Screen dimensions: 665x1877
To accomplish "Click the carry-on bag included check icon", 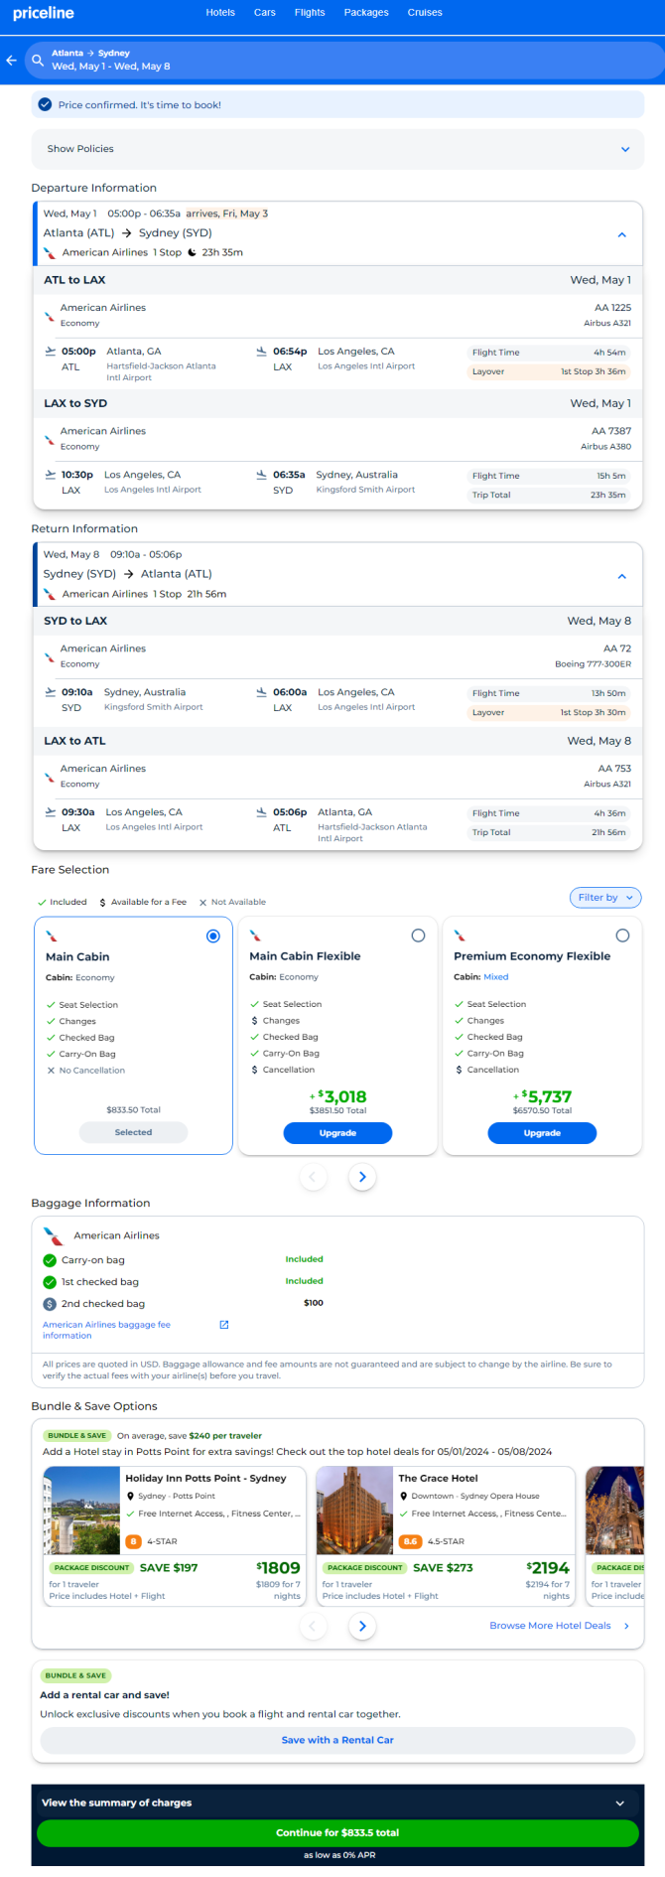I will 50,1260.
